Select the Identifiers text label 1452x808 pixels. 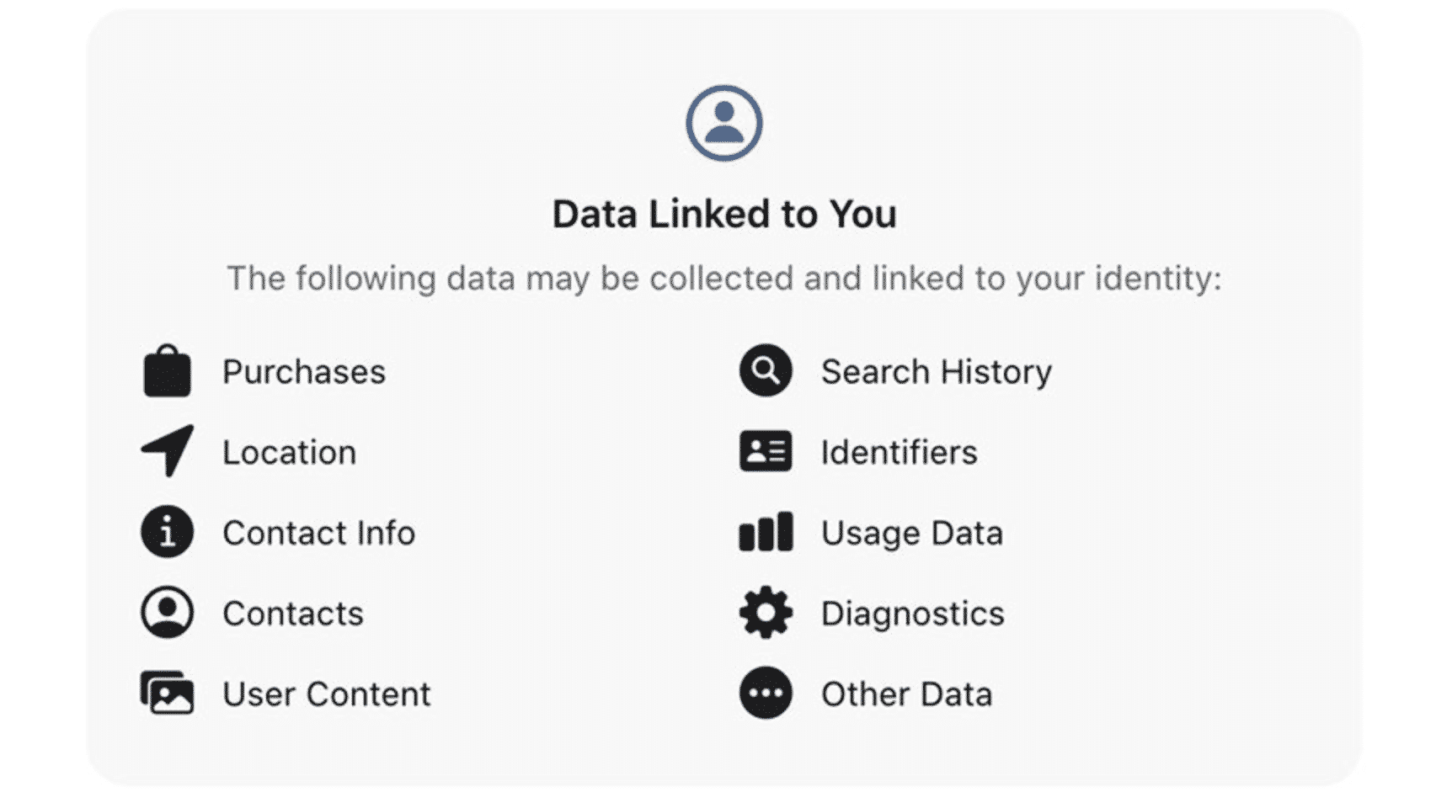click(x=898, y=452)
